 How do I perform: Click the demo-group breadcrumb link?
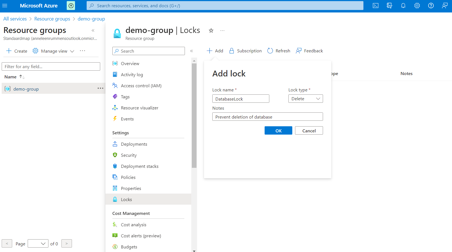91,19
